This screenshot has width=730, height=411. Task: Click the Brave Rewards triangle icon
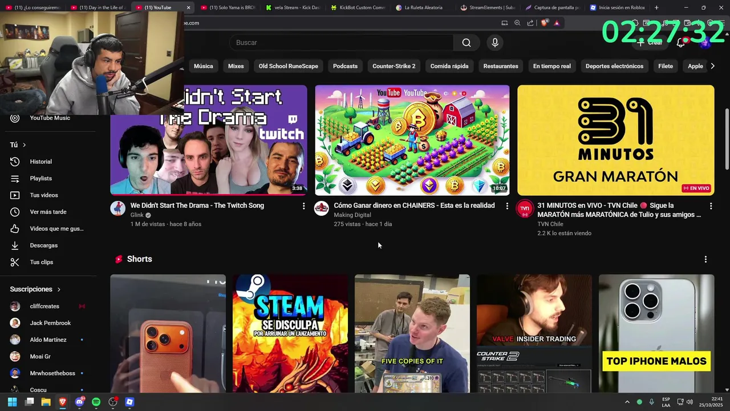click(557, 23)
